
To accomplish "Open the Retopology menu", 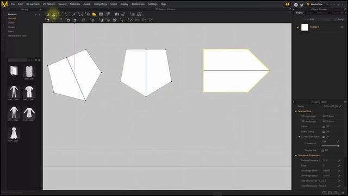I will coord(100,4).
